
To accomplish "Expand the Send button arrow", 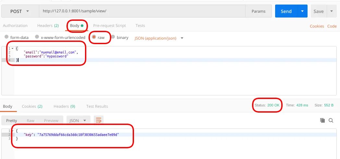I will [x=302, y=11].
